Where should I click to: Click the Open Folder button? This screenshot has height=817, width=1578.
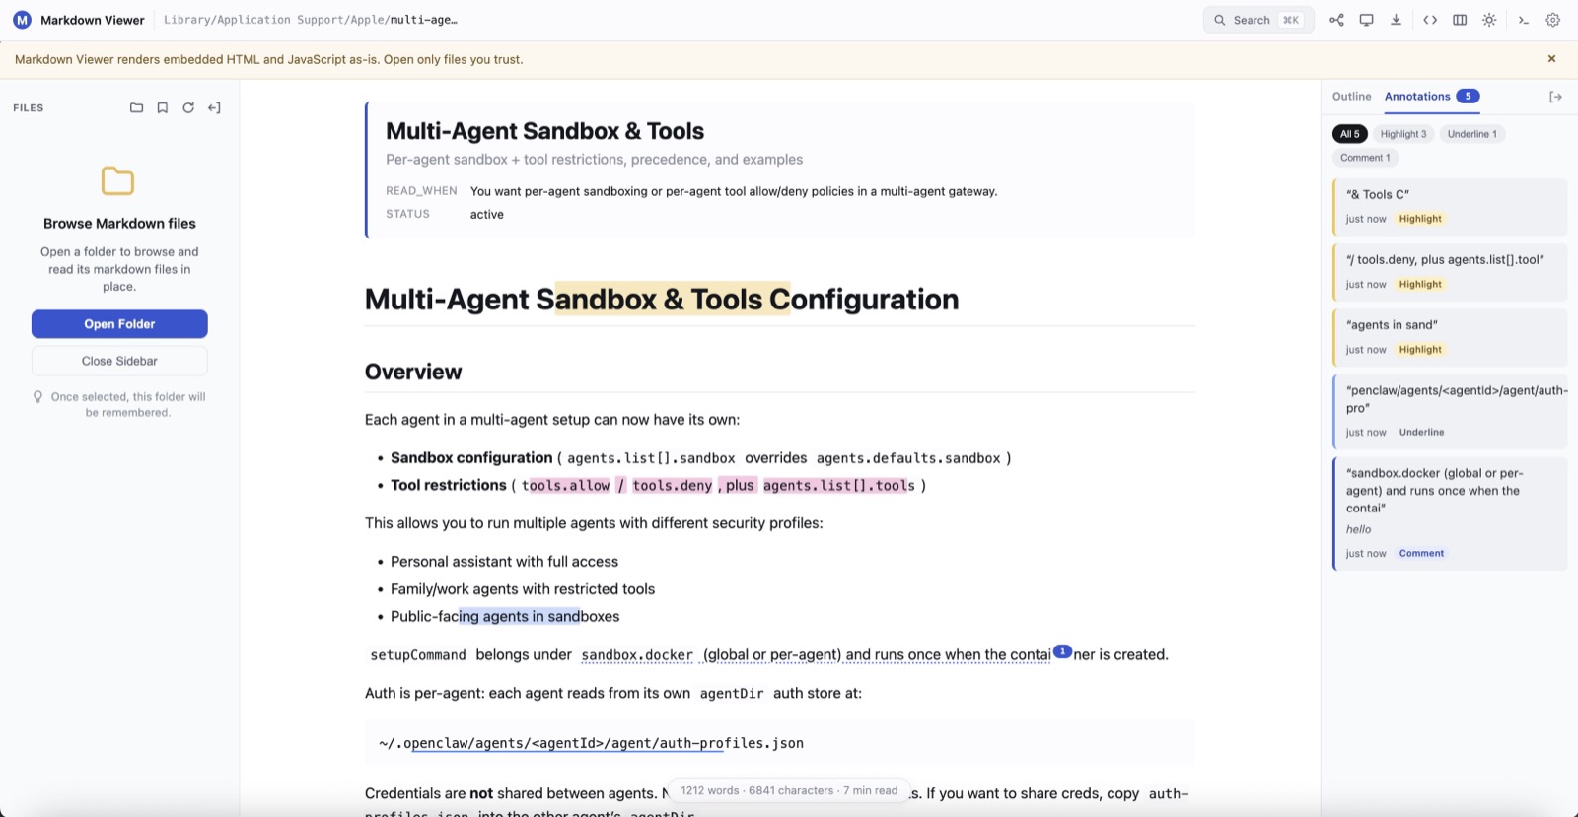click(119, 324)
